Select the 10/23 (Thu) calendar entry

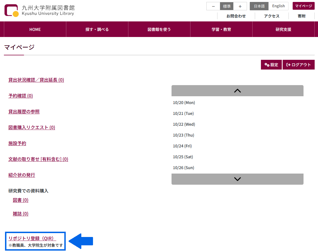[184, 135]
